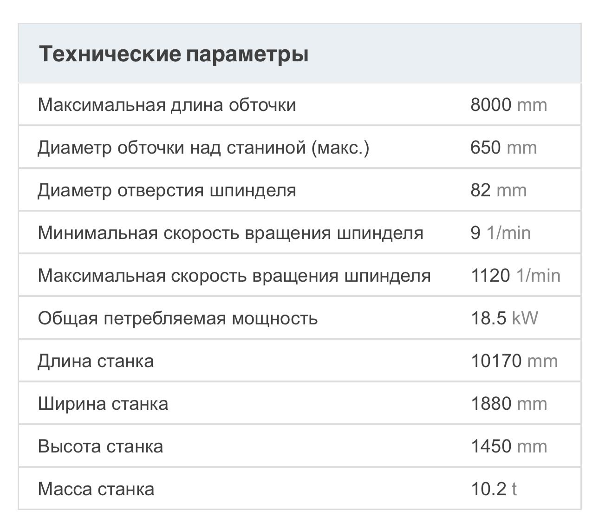Screen dimensions: 599x529
Task: Select the "Максимальная длина обточки" row label
Action: coord(167,105)
